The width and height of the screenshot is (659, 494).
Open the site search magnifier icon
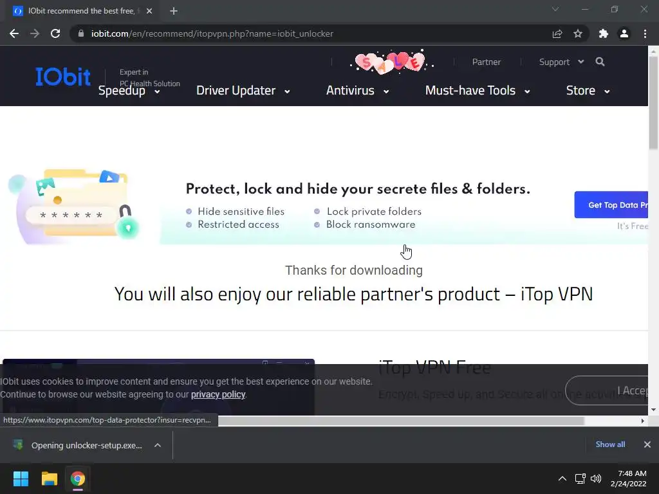pyautogui.click(x=600, y=62)
